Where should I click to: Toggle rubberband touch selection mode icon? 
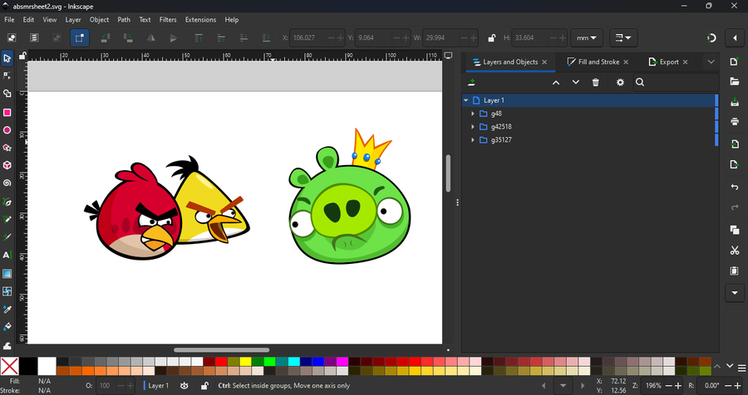click(80, 38)
